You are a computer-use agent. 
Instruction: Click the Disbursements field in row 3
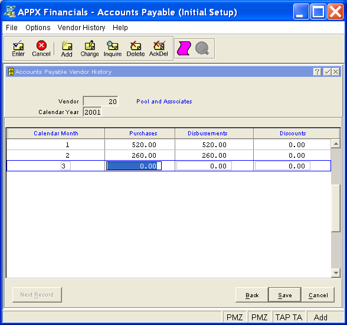(204, 166)
